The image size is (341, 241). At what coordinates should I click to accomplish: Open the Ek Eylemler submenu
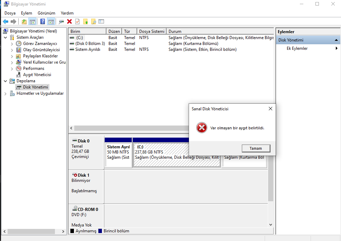(308, 48)
